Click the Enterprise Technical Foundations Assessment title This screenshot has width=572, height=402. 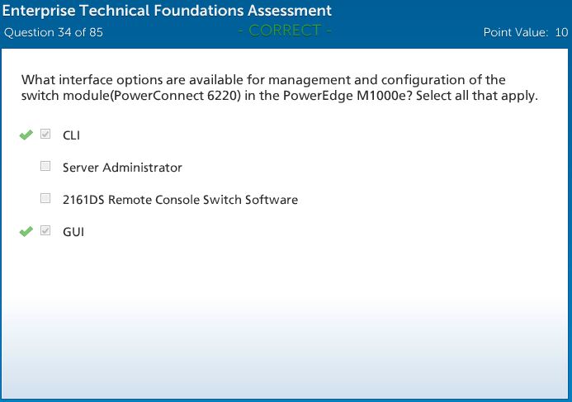coord(168,12)
